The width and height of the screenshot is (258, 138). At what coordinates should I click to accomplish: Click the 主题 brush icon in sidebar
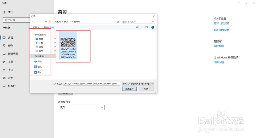tap(4, 62)
